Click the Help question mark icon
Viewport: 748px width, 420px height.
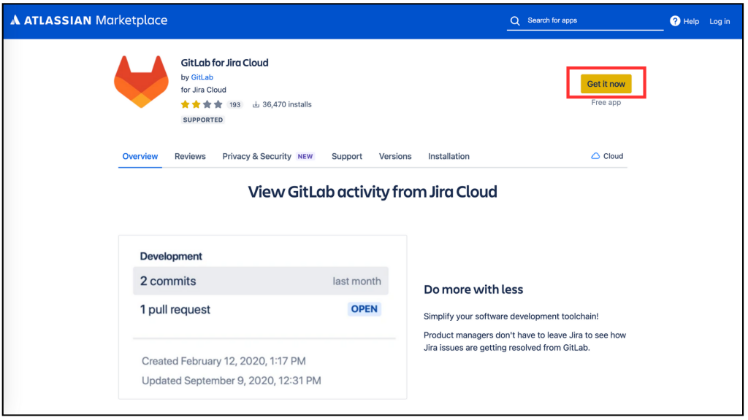click(675, 21)
